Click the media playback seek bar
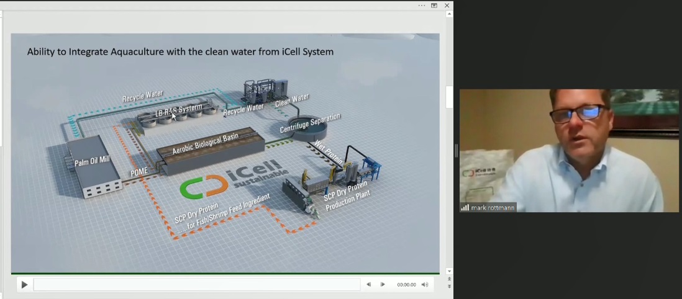The width and height of the screenshot is (682, 299). (x=197, y=285)
